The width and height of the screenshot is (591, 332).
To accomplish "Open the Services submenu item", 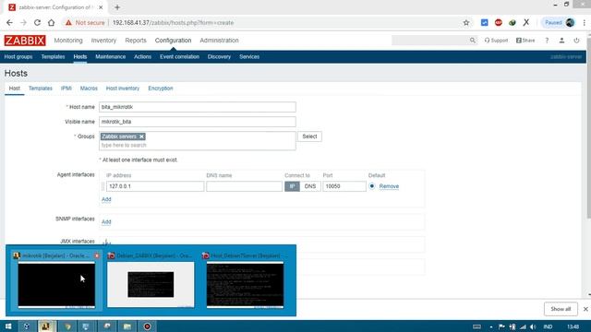I will 249,57.
